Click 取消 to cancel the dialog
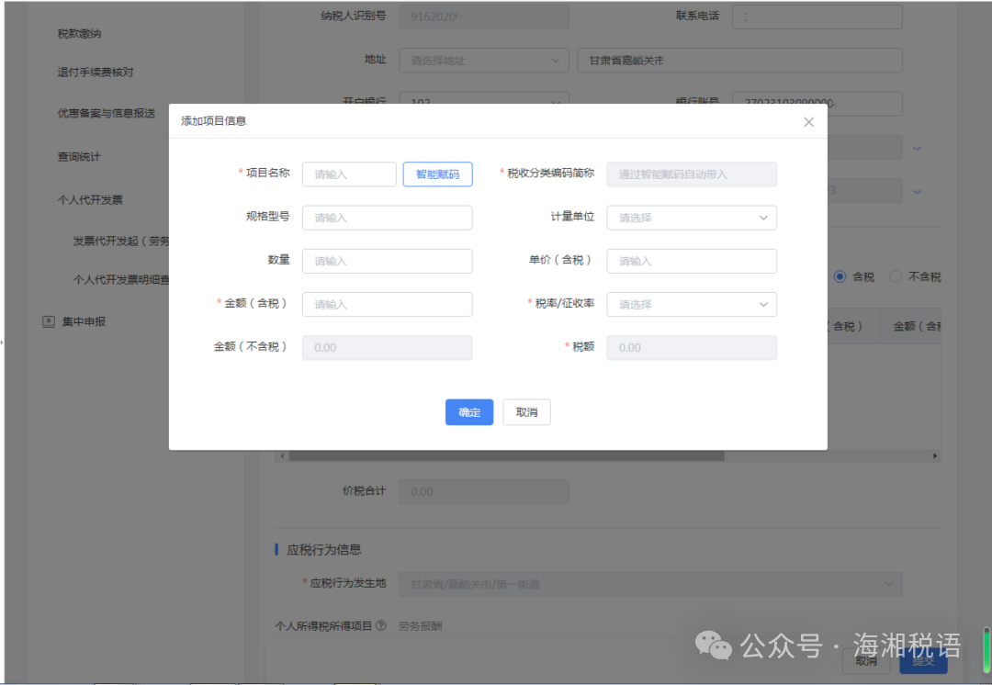The width and height of the screenshot is (992, 685). click(525, 411)
